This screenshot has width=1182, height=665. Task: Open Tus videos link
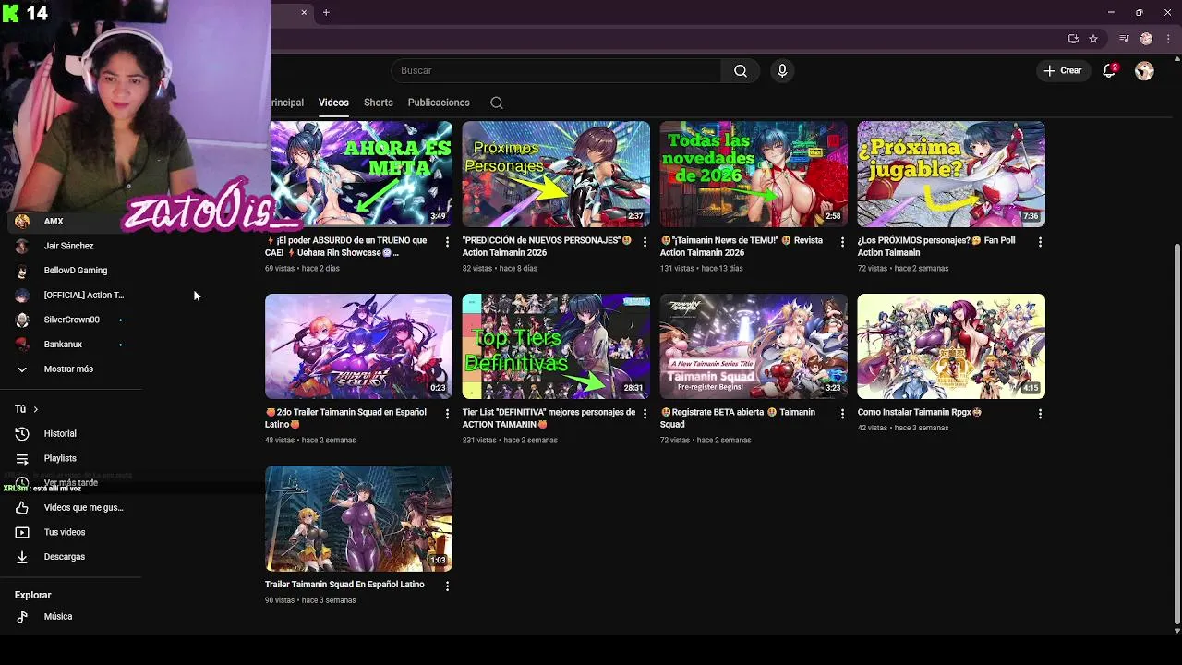click(x=65, y=533)
